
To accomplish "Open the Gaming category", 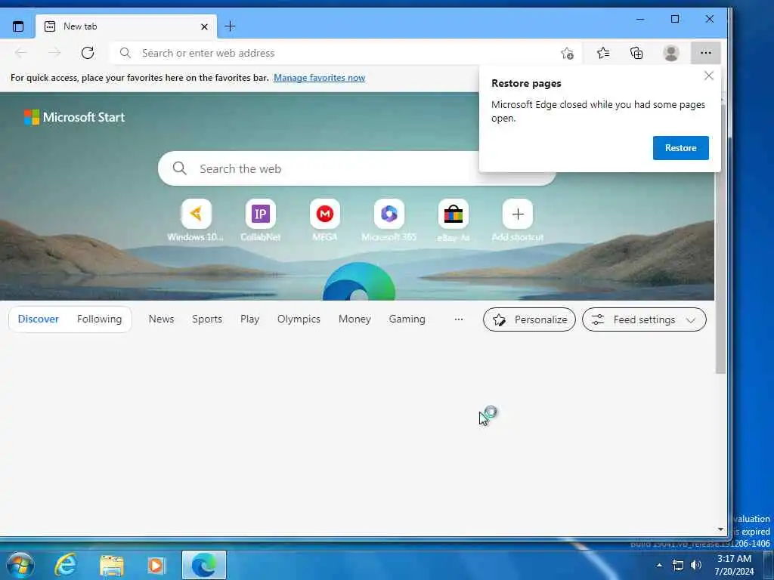I will tap(407, 319).
